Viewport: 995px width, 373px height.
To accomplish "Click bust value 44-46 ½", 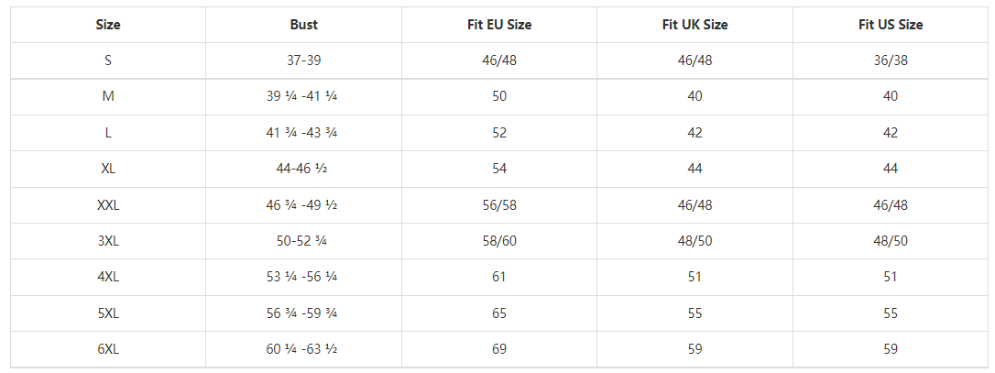I will click(x=303, y=169).
